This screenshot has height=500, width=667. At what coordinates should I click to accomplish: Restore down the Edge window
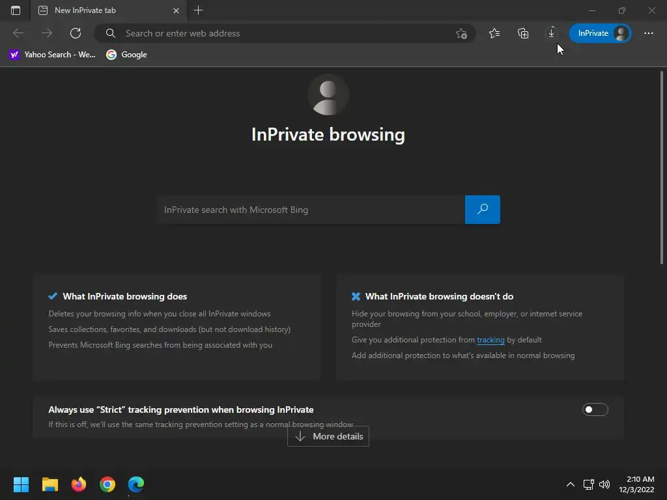tap(622, 10)
